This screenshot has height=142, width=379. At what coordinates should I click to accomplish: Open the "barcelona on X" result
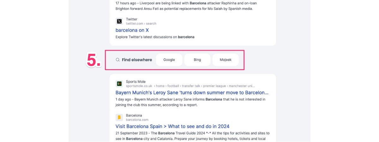[132, 30]
